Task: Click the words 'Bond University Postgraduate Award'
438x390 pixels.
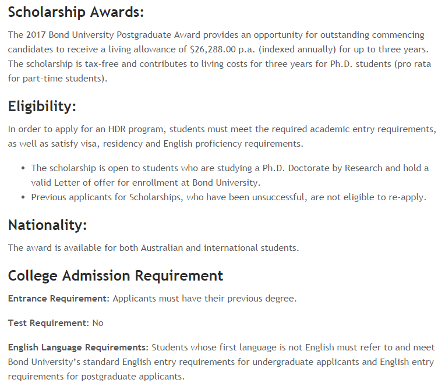Action: click(x=124, y=35)
